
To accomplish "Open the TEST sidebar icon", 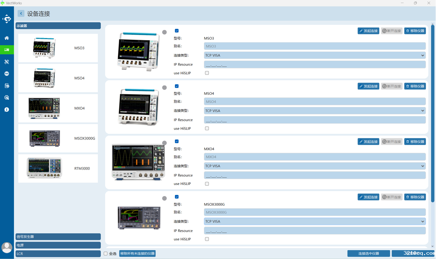I will tap(6, 74).
